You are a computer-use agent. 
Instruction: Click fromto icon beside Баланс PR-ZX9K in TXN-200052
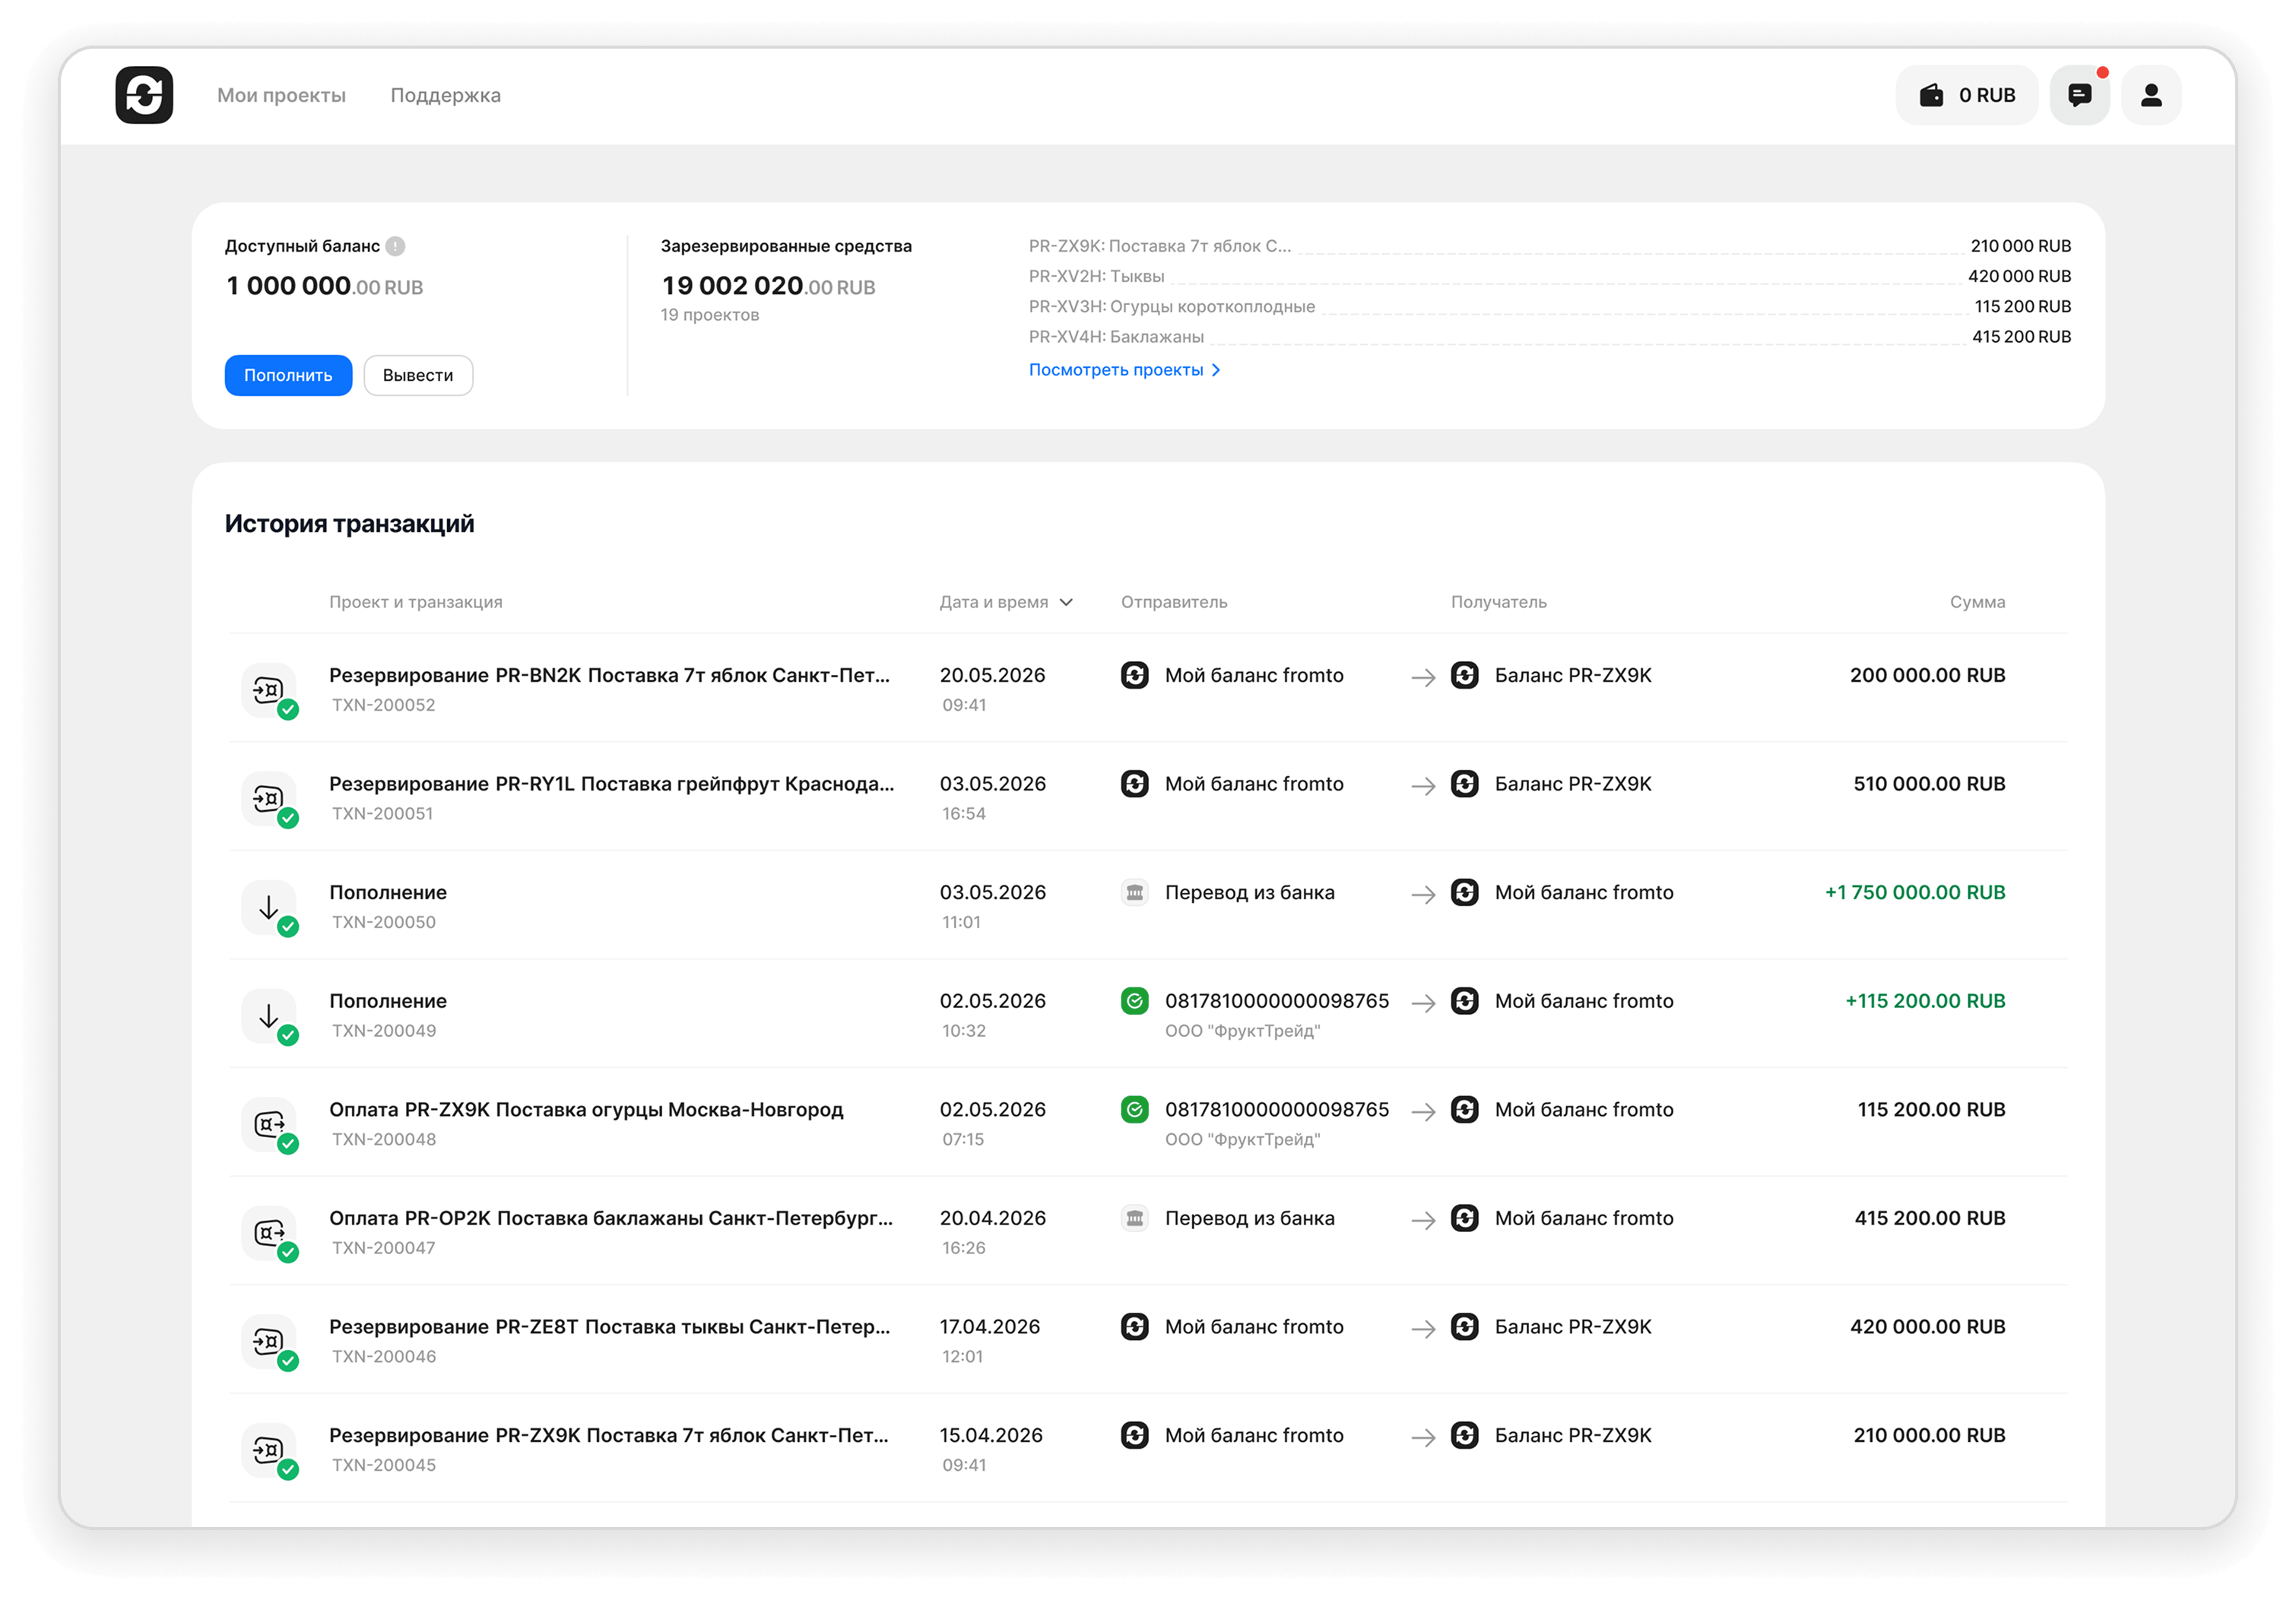click(x=1464, y=675)
